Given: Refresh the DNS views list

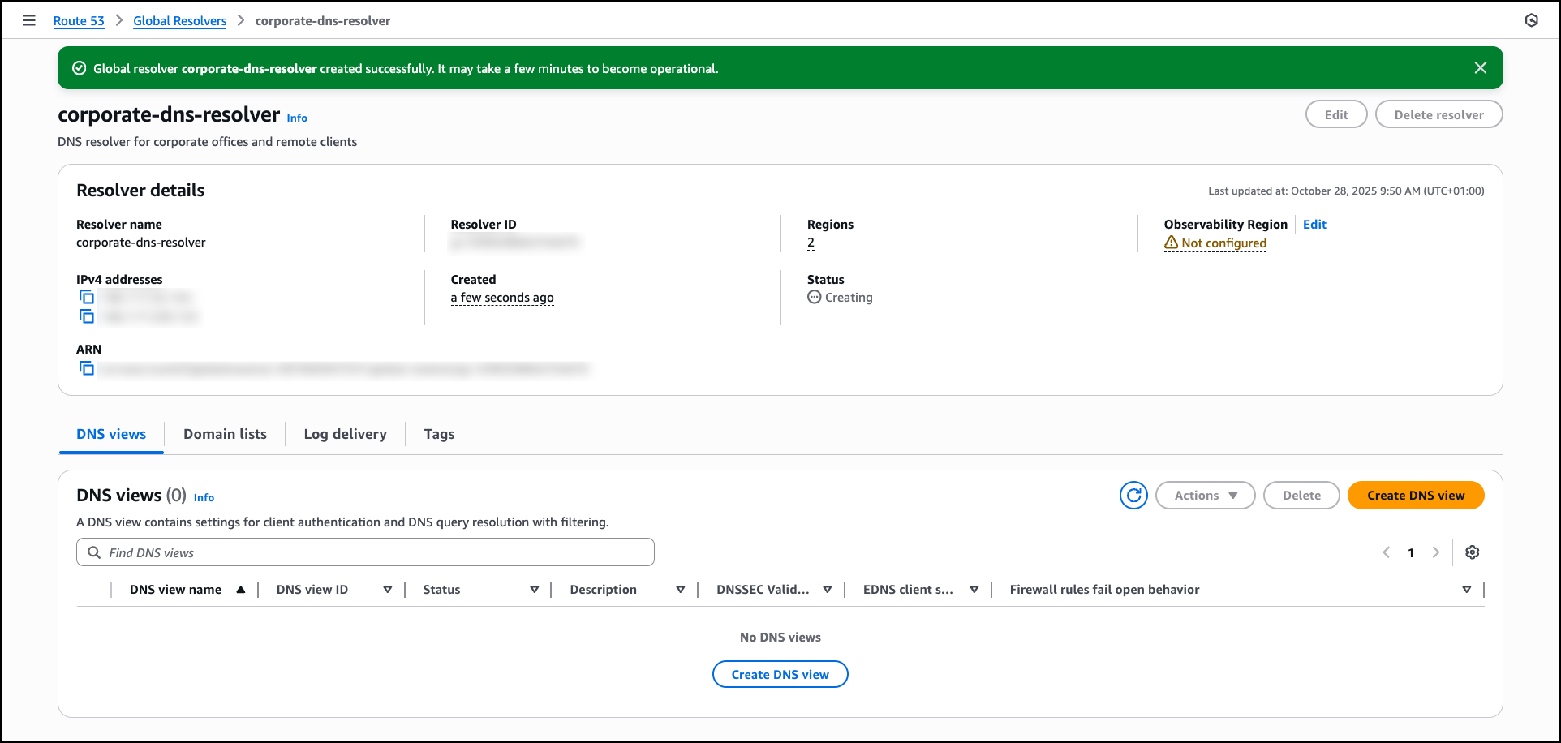Looking at the screenshot, I should pos(1133,496).
